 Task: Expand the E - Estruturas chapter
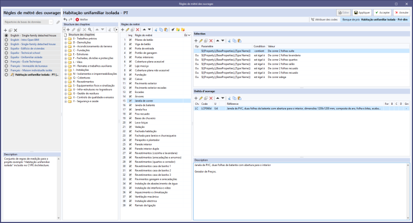coord(66,54)
